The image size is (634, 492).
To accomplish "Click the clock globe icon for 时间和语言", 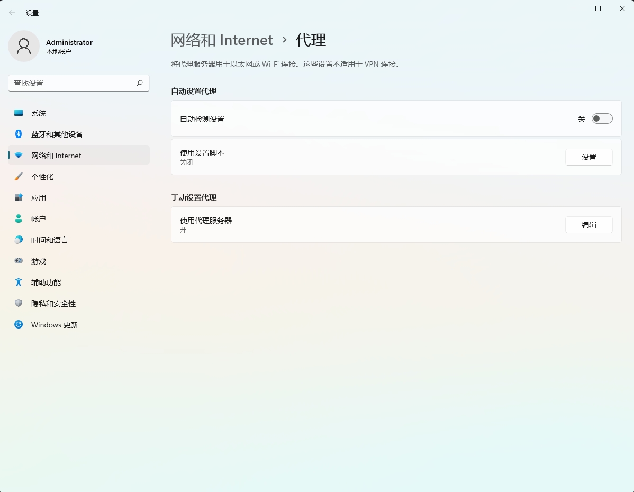I will pos(19,240).
